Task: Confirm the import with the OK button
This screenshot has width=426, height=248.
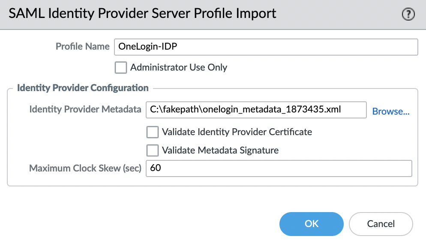Action: tap(311, 224)
